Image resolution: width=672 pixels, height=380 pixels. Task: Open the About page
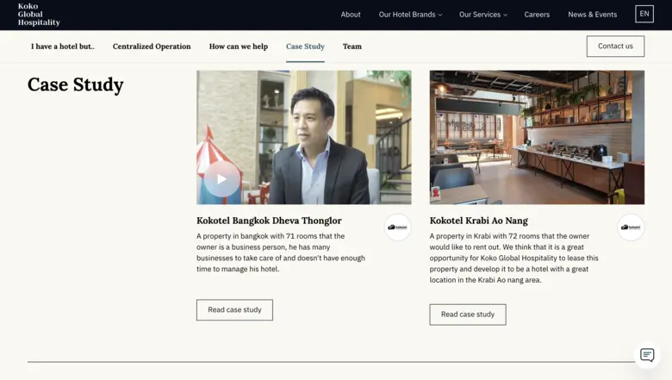coord(351,15)
